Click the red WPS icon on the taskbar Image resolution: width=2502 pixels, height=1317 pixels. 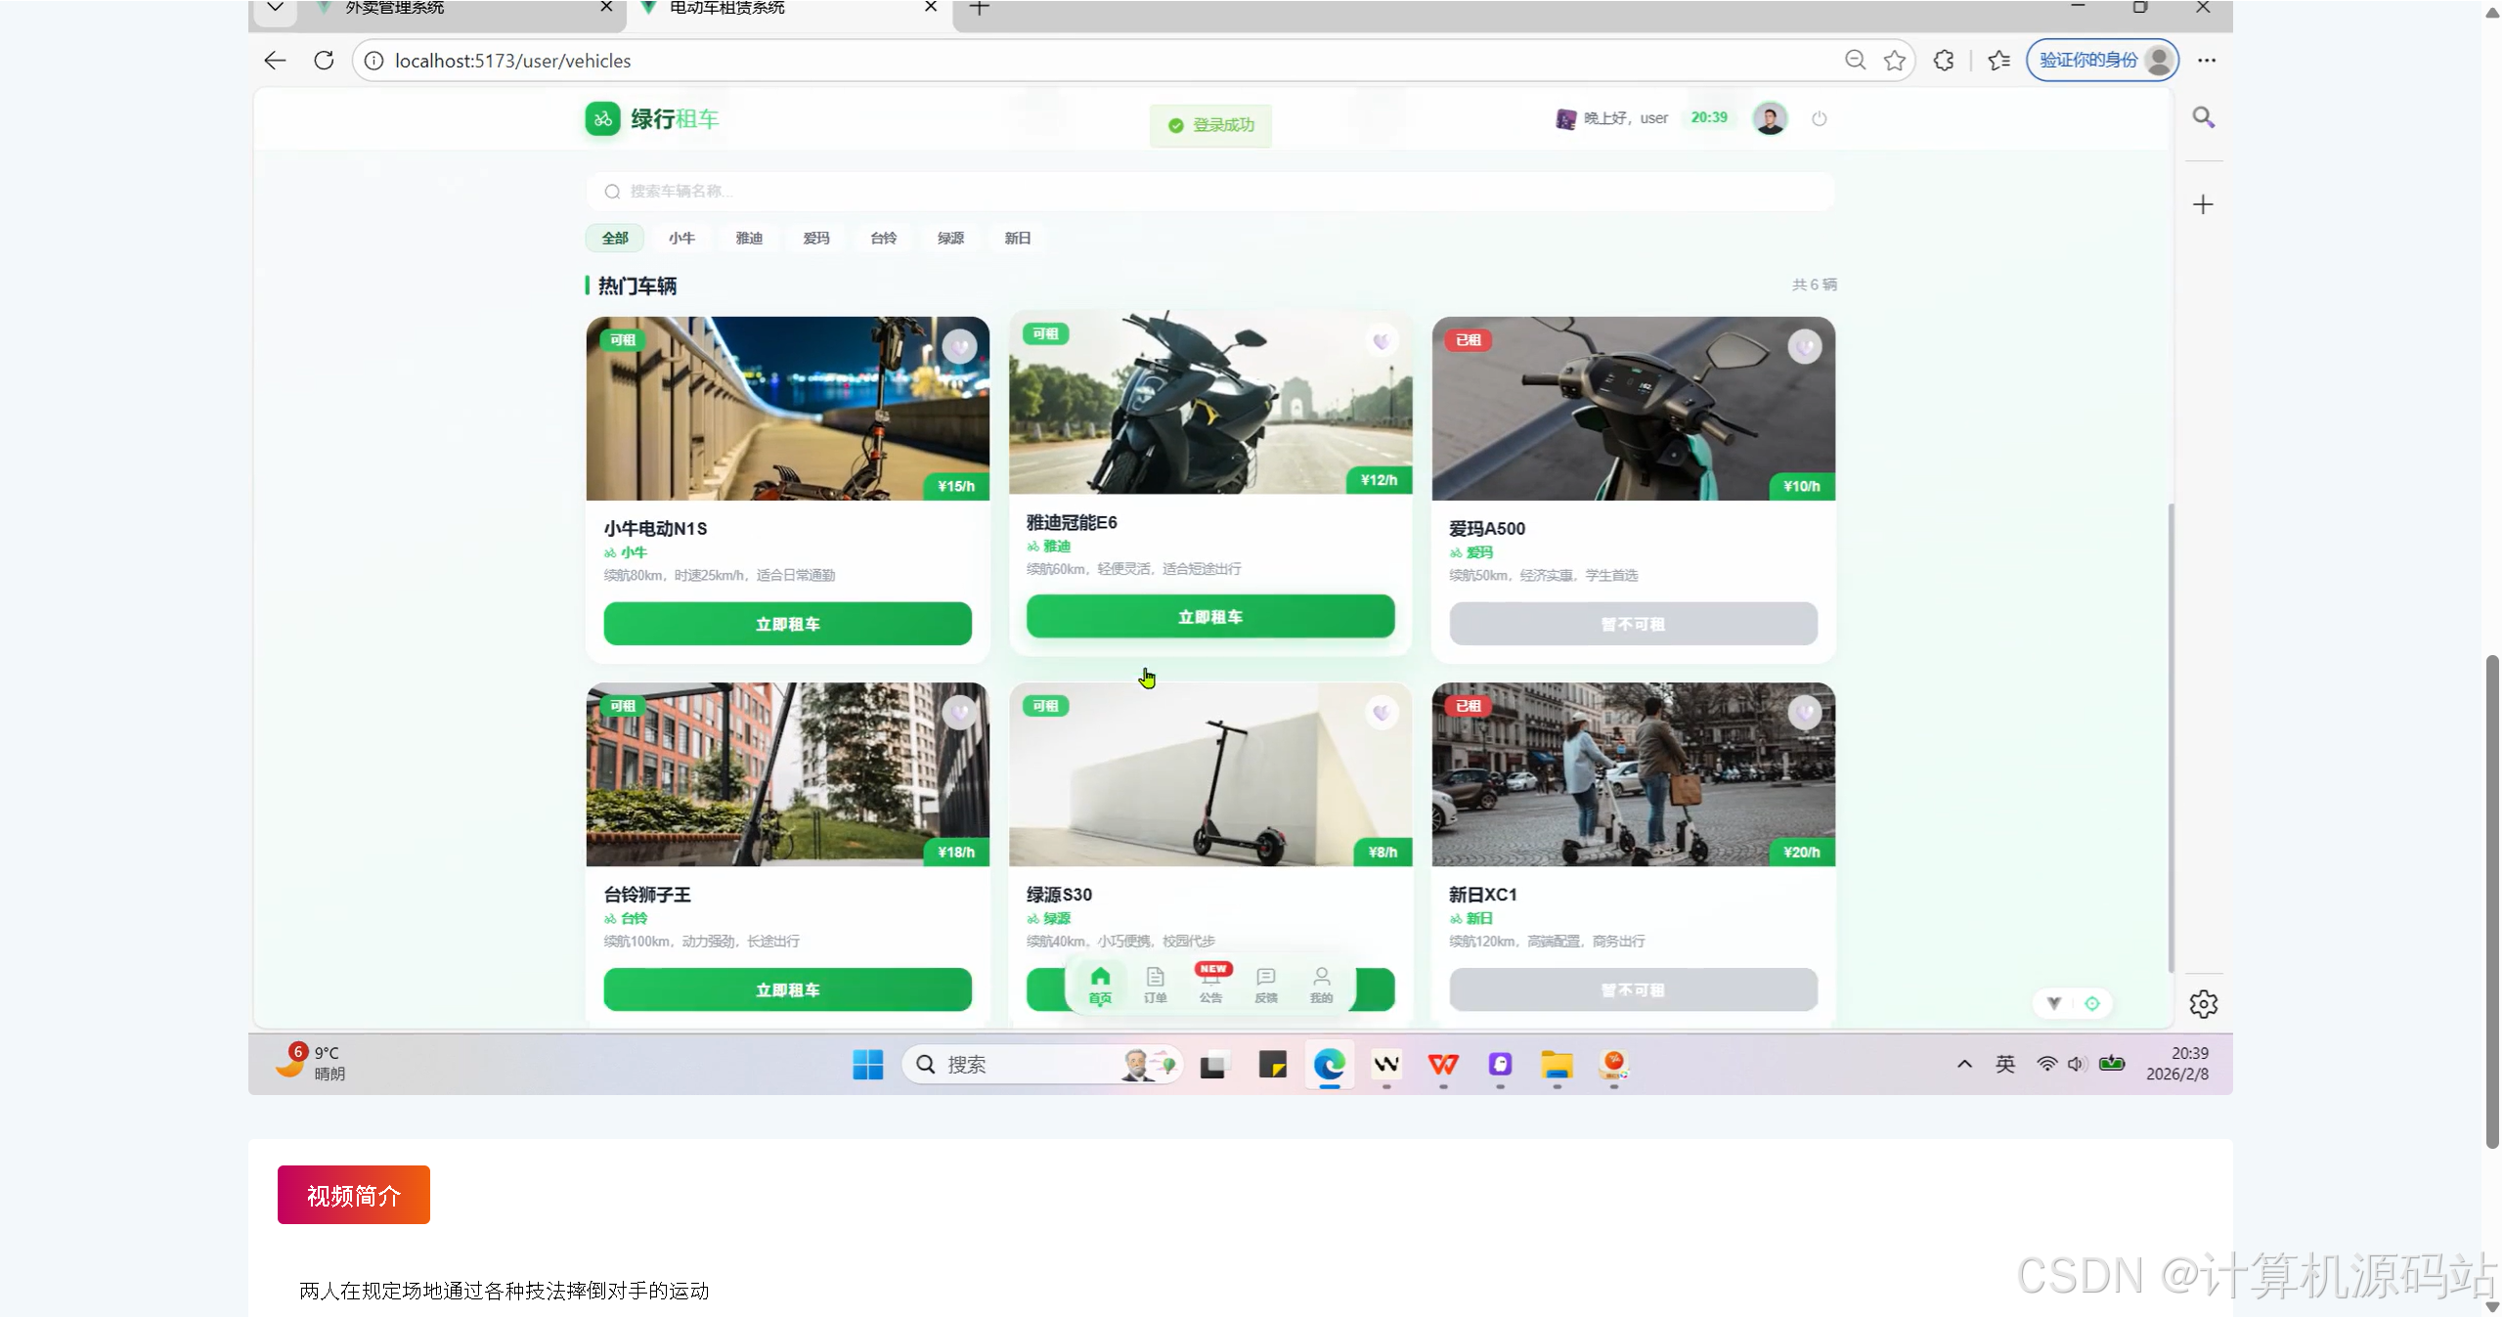1443,1064
